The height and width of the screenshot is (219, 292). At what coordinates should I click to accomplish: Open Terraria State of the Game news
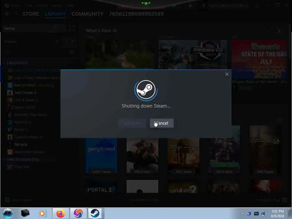pos(259,59)
